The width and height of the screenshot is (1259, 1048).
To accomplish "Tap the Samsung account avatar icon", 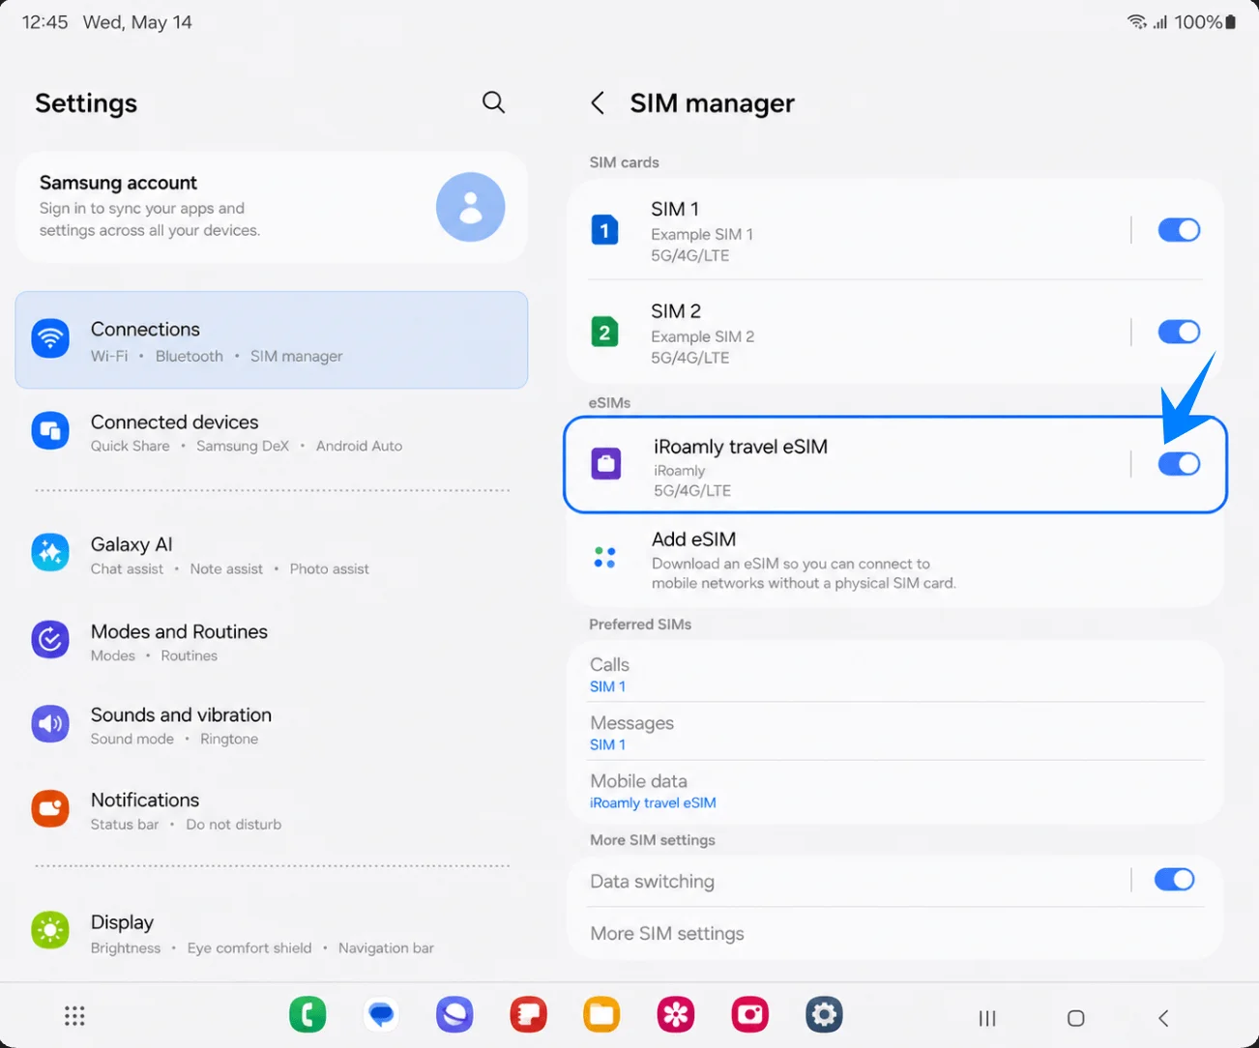I will point(470,207).
